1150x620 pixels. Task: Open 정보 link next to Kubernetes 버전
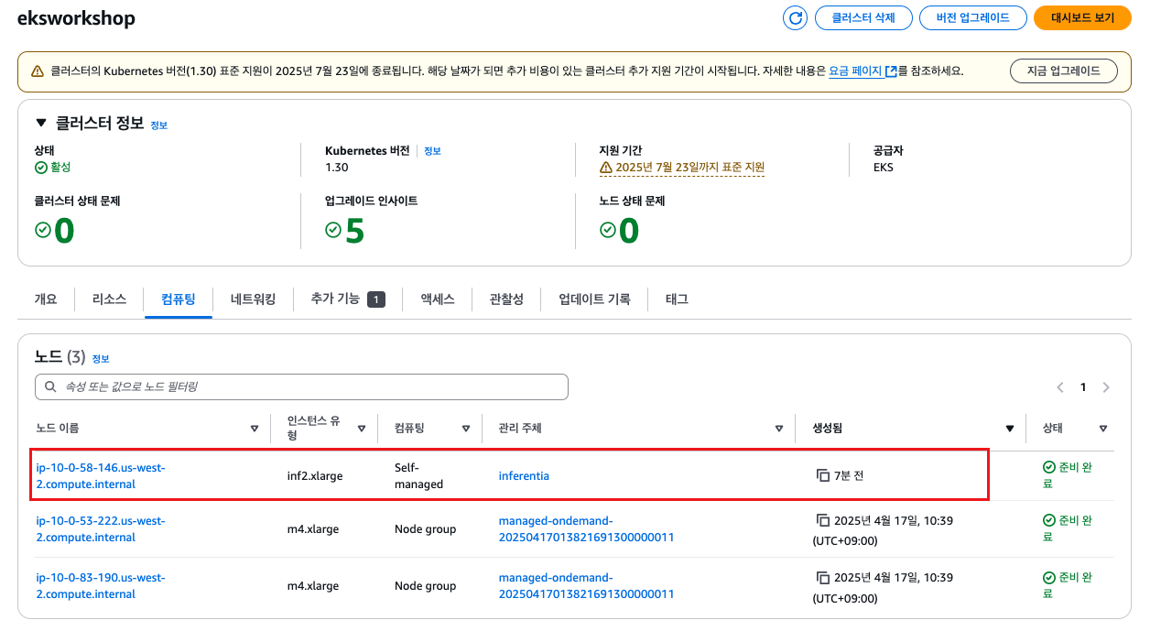[432, 151]
